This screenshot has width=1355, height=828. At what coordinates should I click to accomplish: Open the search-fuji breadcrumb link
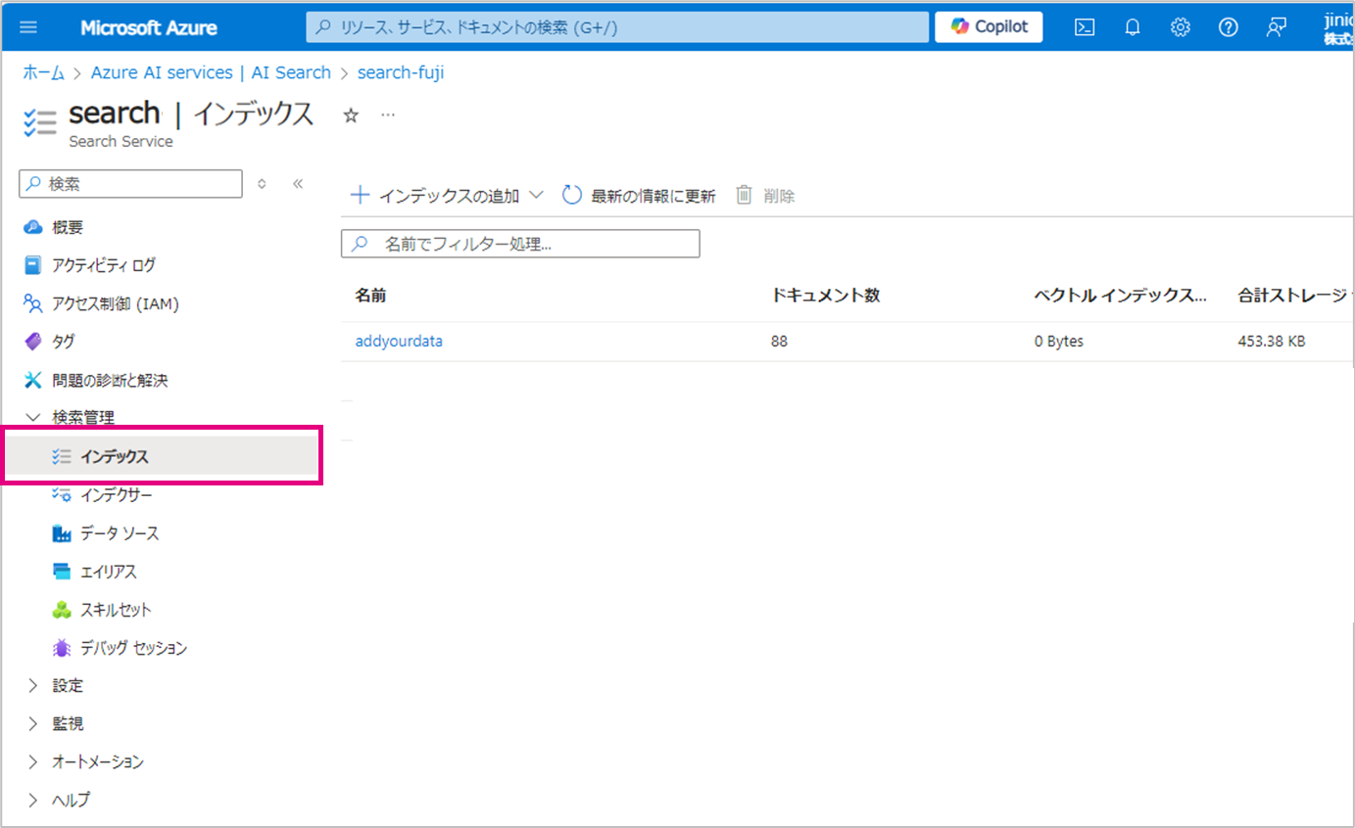coord(401,72)
